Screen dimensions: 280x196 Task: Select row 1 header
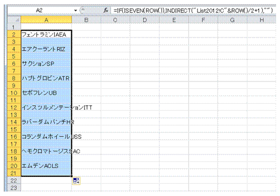14,27
